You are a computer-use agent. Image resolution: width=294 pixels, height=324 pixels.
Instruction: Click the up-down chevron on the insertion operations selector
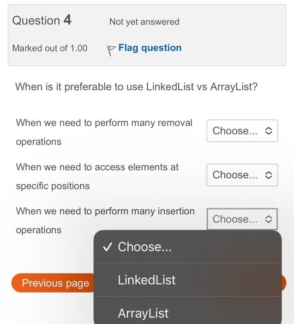(x=269, y=219)
